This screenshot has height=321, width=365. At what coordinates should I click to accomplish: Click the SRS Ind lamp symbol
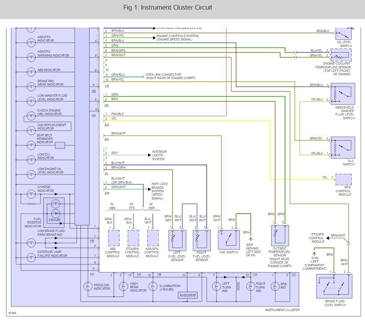point(275,286)
